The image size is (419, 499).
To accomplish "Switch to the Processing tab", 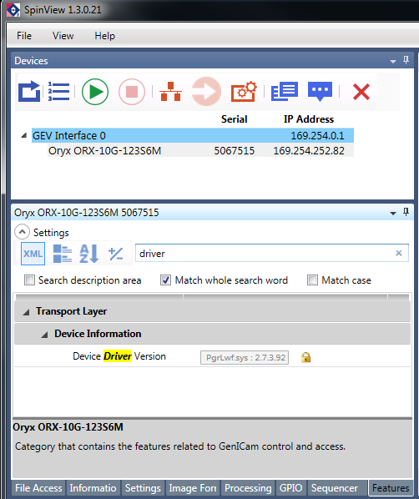I will pyautogui.click(x=248, y=488).
